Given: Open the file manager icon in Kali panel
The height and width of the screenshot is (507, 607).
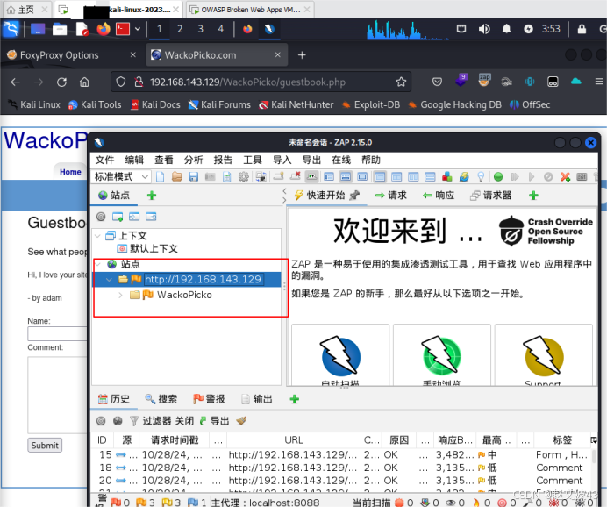Looking at the screenshot, I should pos(60,29).
